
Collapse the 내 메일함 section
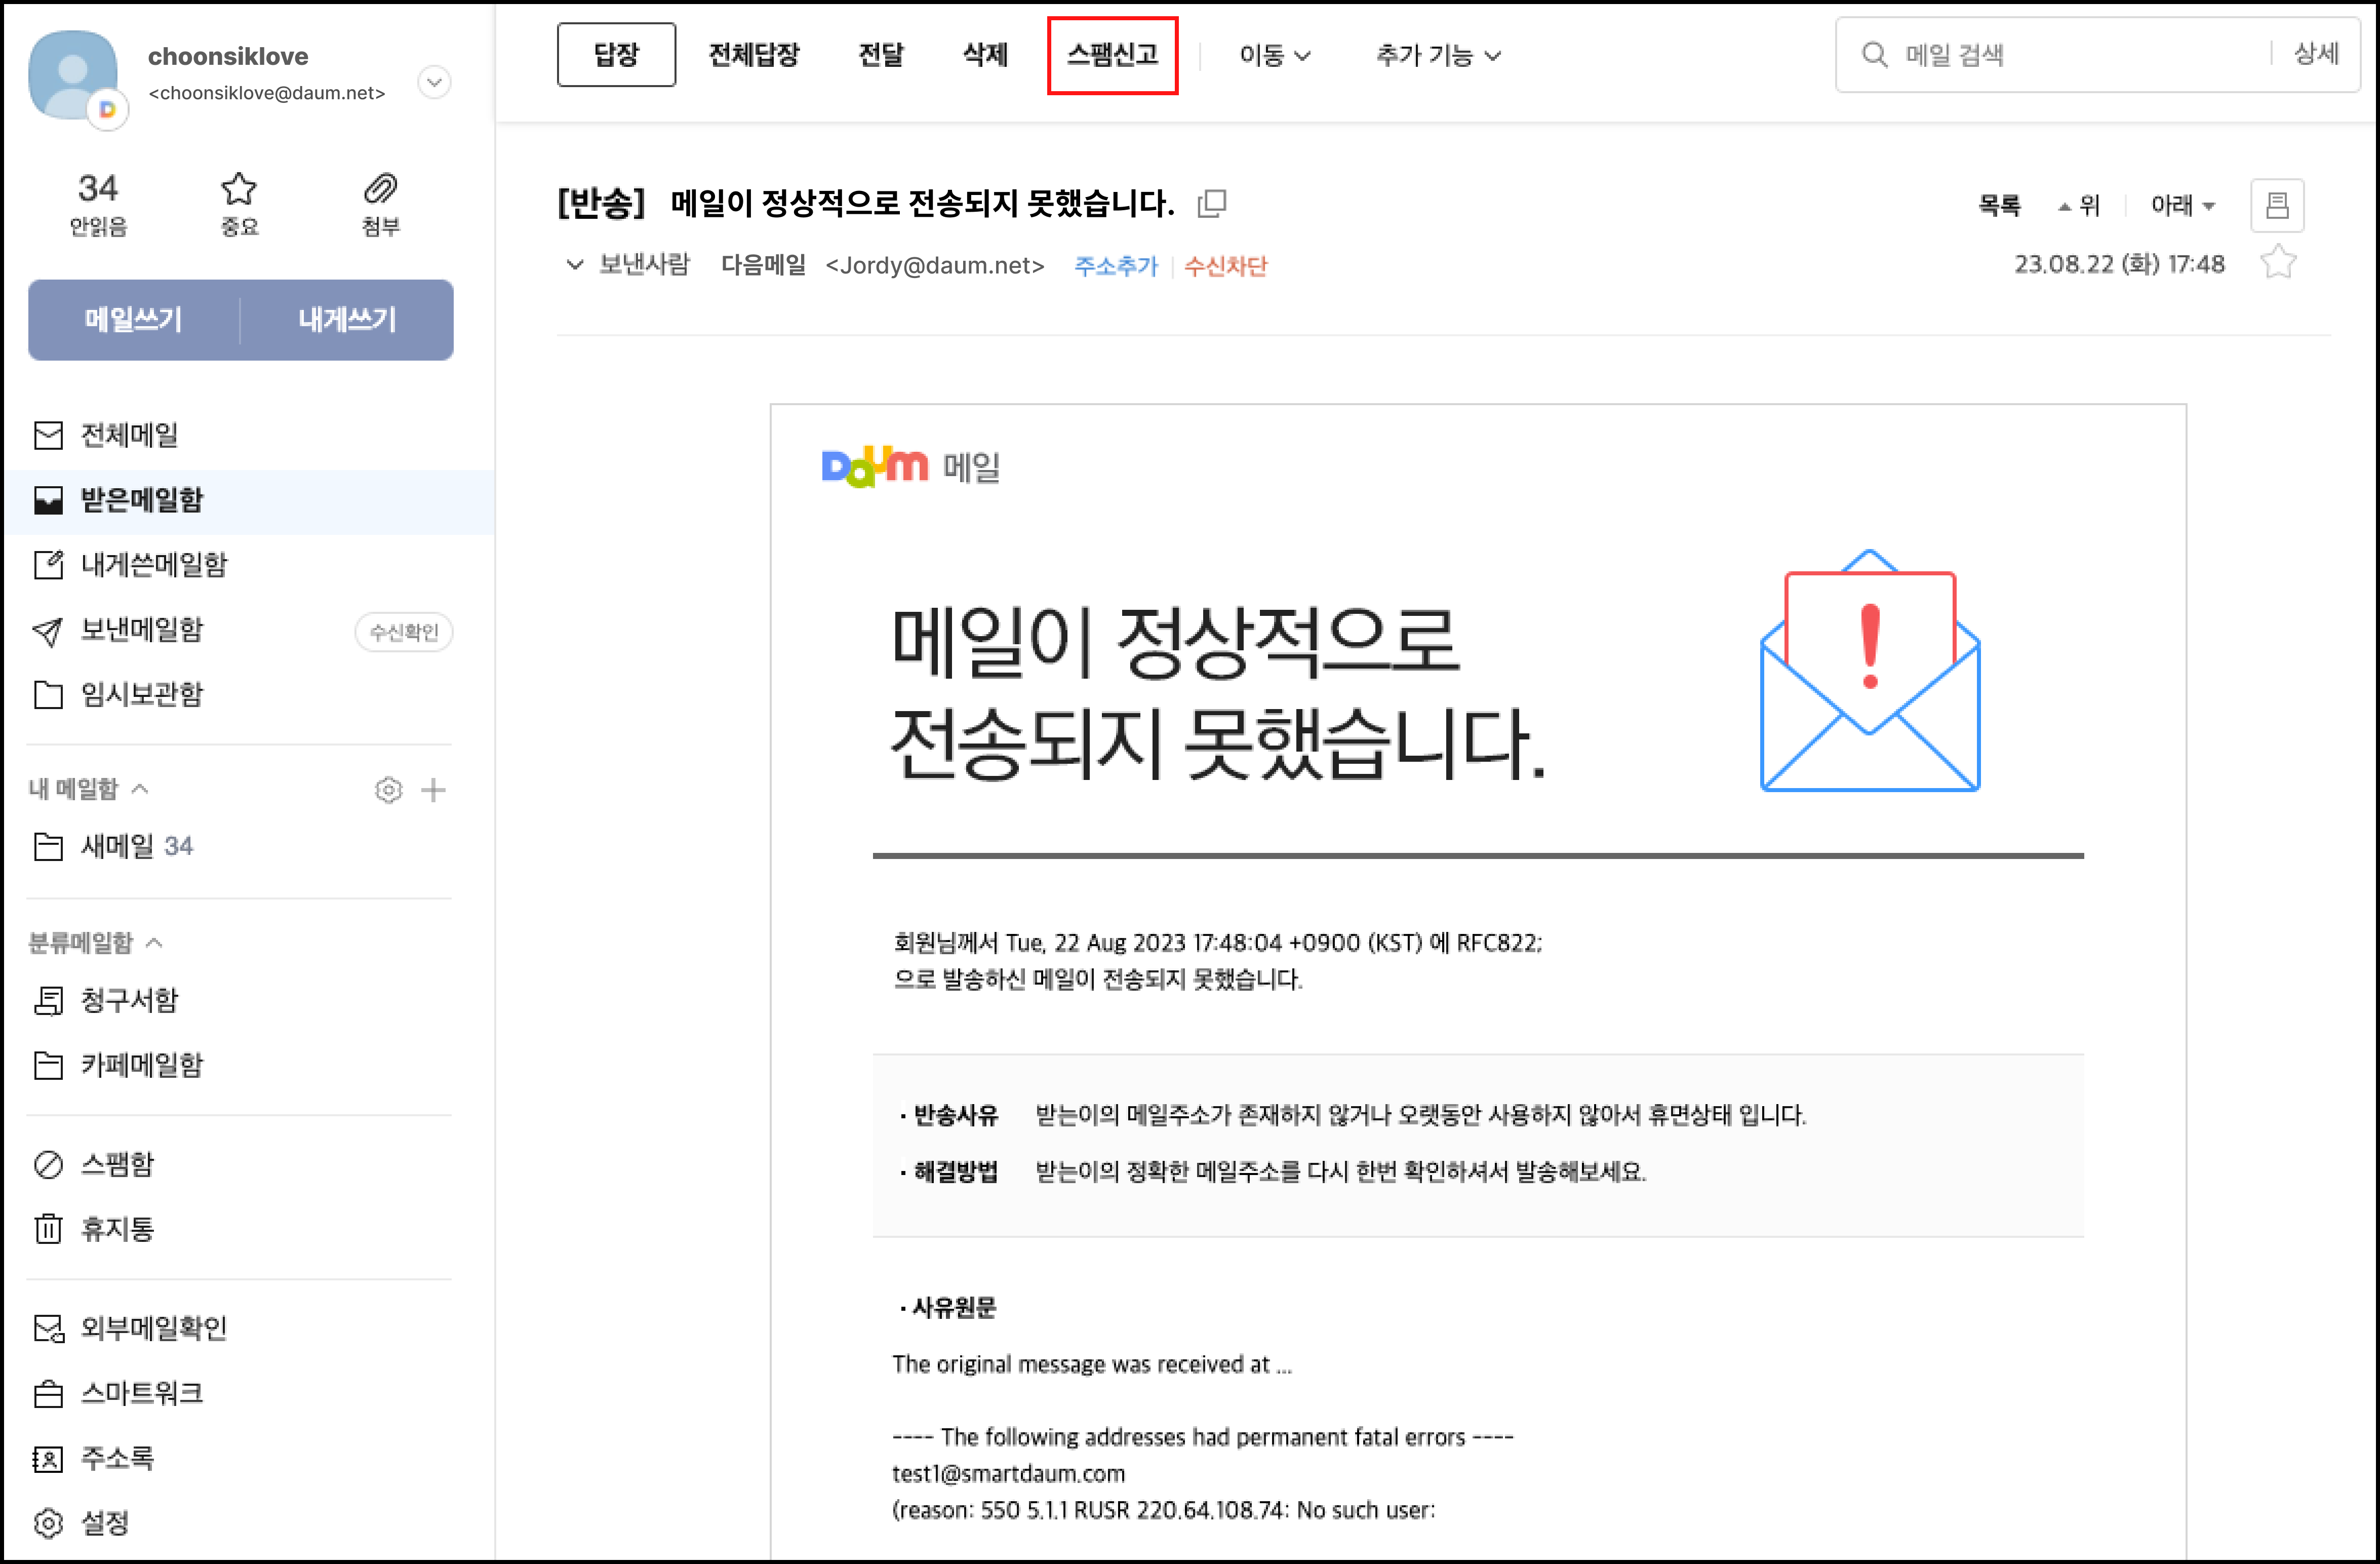click(139, 789)
